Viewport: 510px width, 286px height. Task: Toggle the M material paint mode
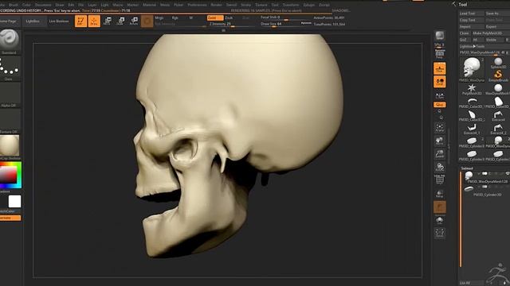(191, 17)
